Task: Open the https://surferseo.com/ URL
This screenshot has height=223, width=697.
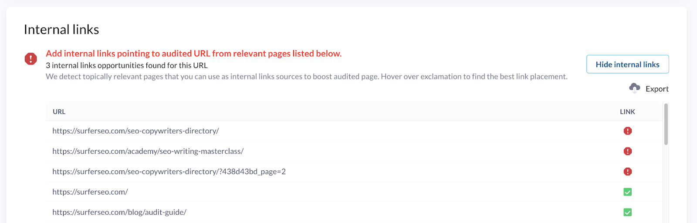Action: (90, 192)
